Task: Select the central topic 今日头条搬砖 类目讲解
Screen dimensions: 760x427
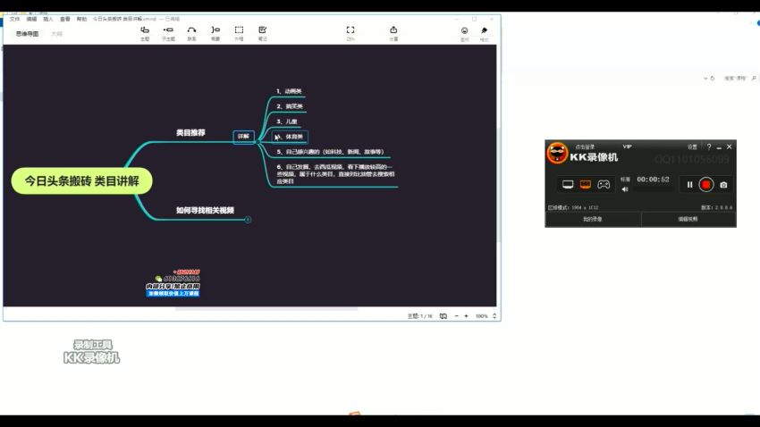Action: click(82, 181)
